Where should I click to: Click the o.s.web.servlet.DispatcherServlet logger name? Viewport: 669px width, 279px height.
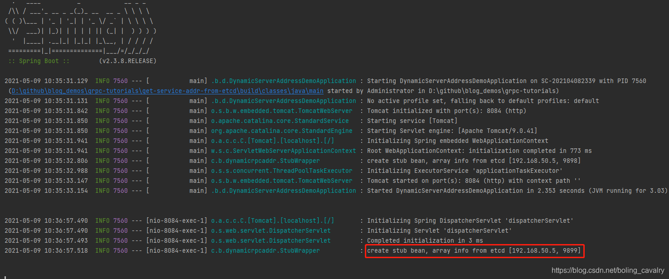(x=272, y=230)
